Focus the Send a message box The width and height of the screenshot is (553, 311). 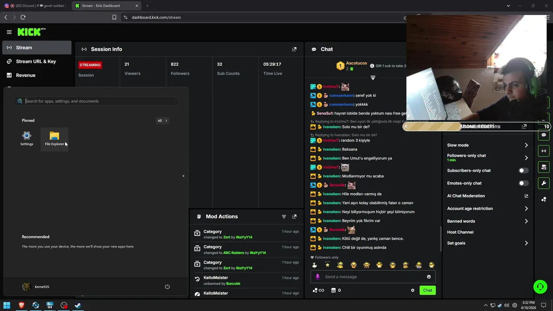[373, 277]
